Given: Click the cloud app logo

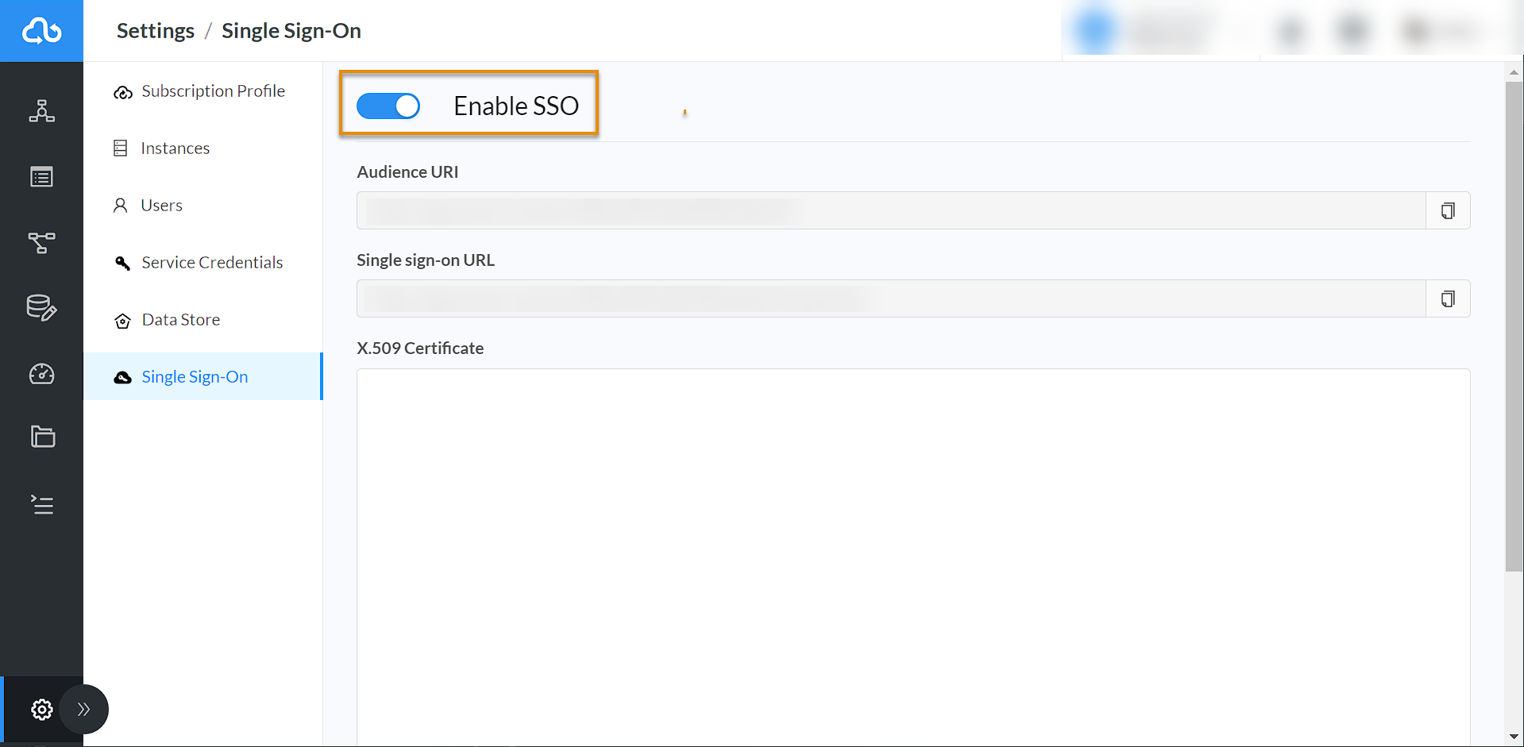Looking at the screenshot, I should [x=41, y=31].
